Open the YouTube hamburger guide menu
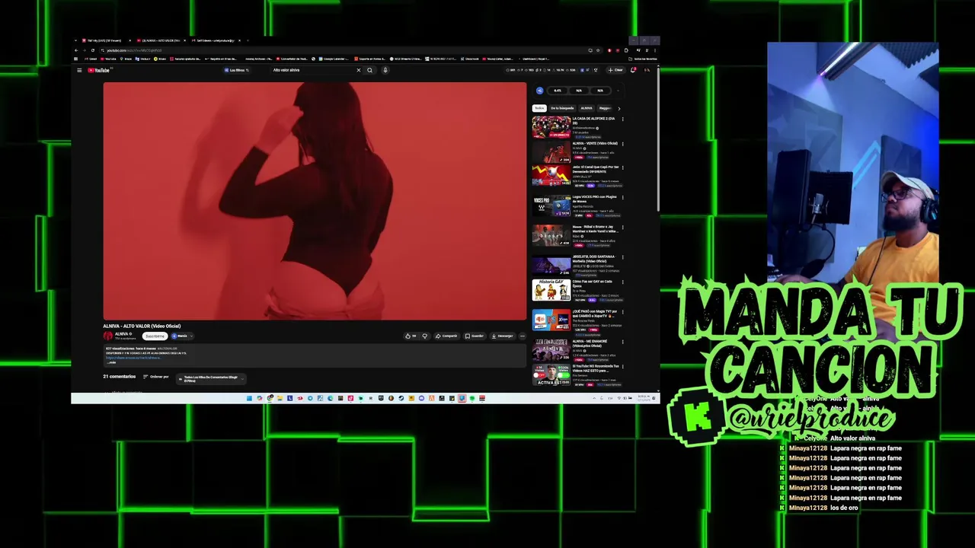The height and width of the screenshot is (548, 975). [79, 70]
